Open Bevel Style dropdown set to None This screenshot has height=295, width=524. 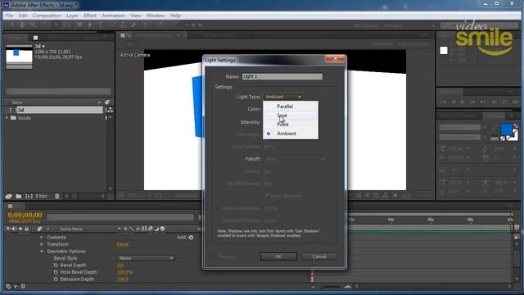146,258
